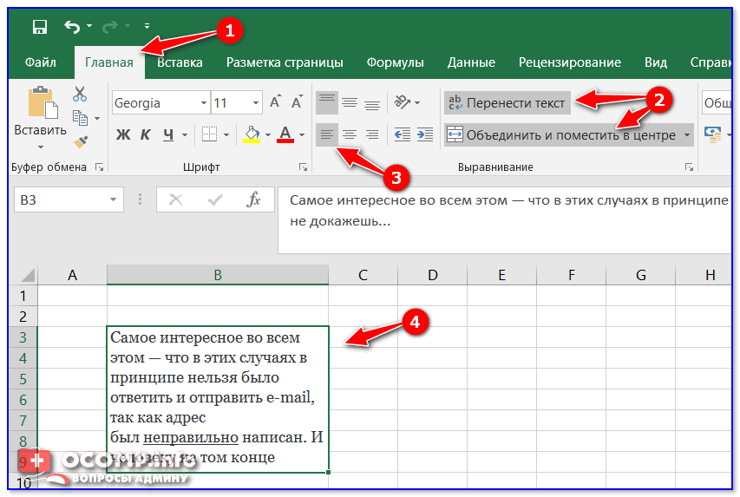Toggle middle vertical alignment
740x497 pixels.
[350, 102]
